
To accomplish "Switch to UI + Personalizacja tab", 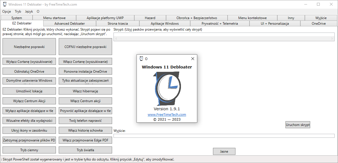I will coord(275,24).
